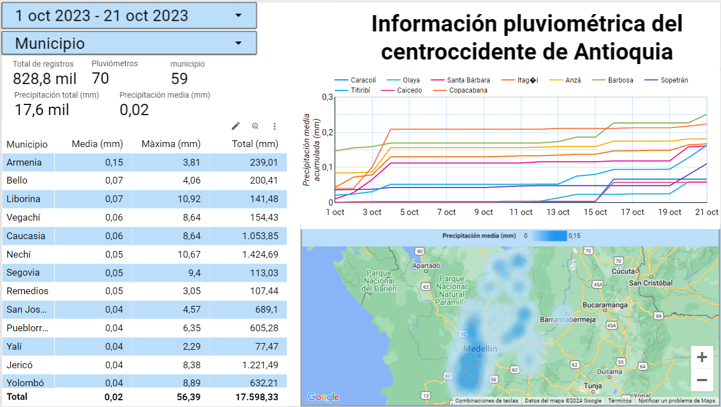
Task: Open the date range dropdown 1 oct 2023 - 21 oct 2023
Action: [129, 15]
